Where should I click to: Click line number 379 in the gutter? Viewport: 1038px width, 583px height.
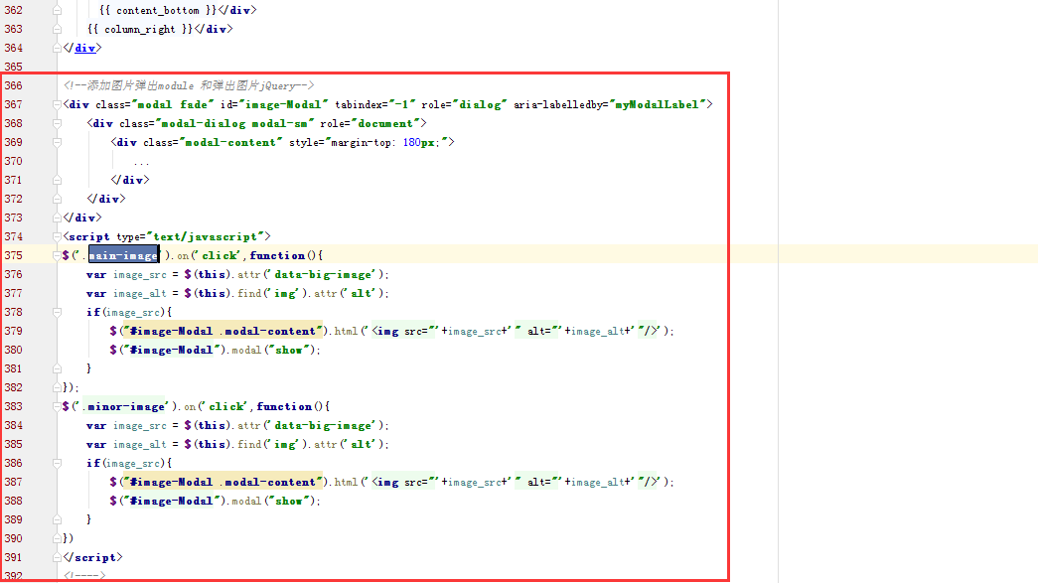pyautogui.click(x=13, y=331)
